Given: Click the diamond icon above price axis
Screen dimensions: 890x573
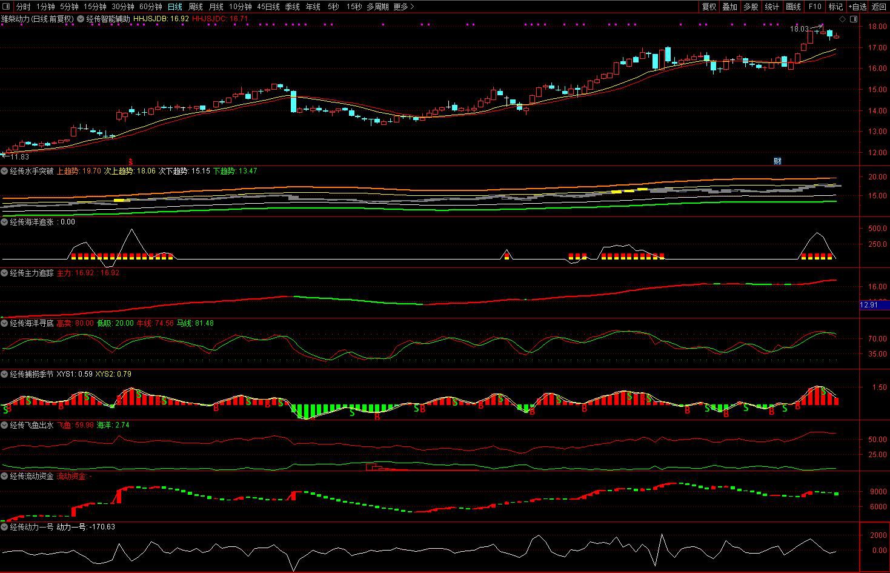Looking at the screenshot, I should [x=843, y=19].
